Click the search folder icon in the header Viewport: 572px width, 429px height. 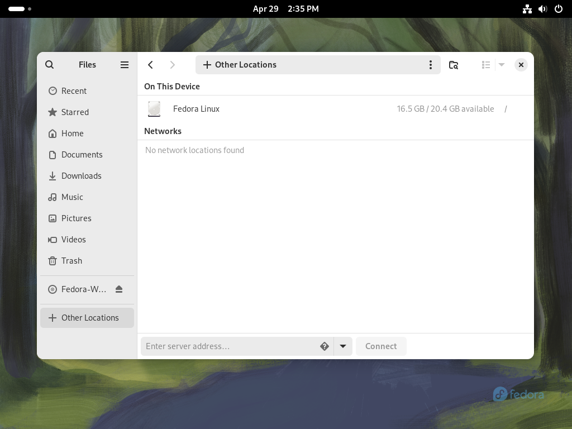(454, 65)
